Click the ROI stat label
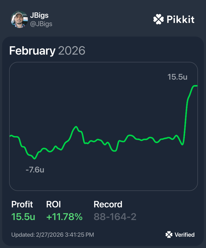The height and width of the screenshot is (248, 206). tap(53, 204)
